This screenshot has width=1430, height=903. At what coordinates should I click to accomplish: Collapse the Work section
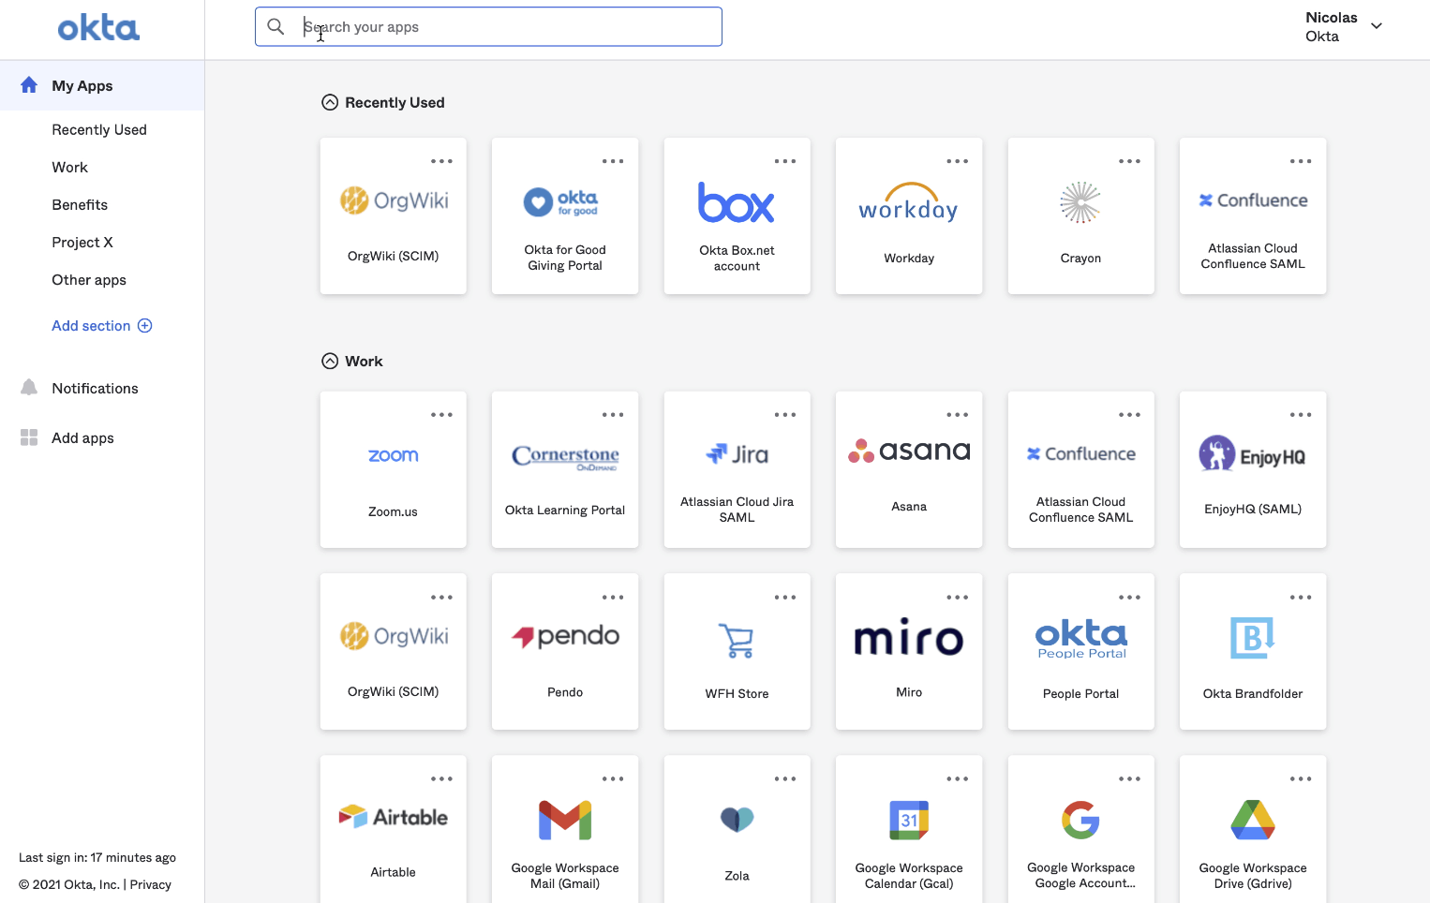pyautogui.click(x=330, y=362)
